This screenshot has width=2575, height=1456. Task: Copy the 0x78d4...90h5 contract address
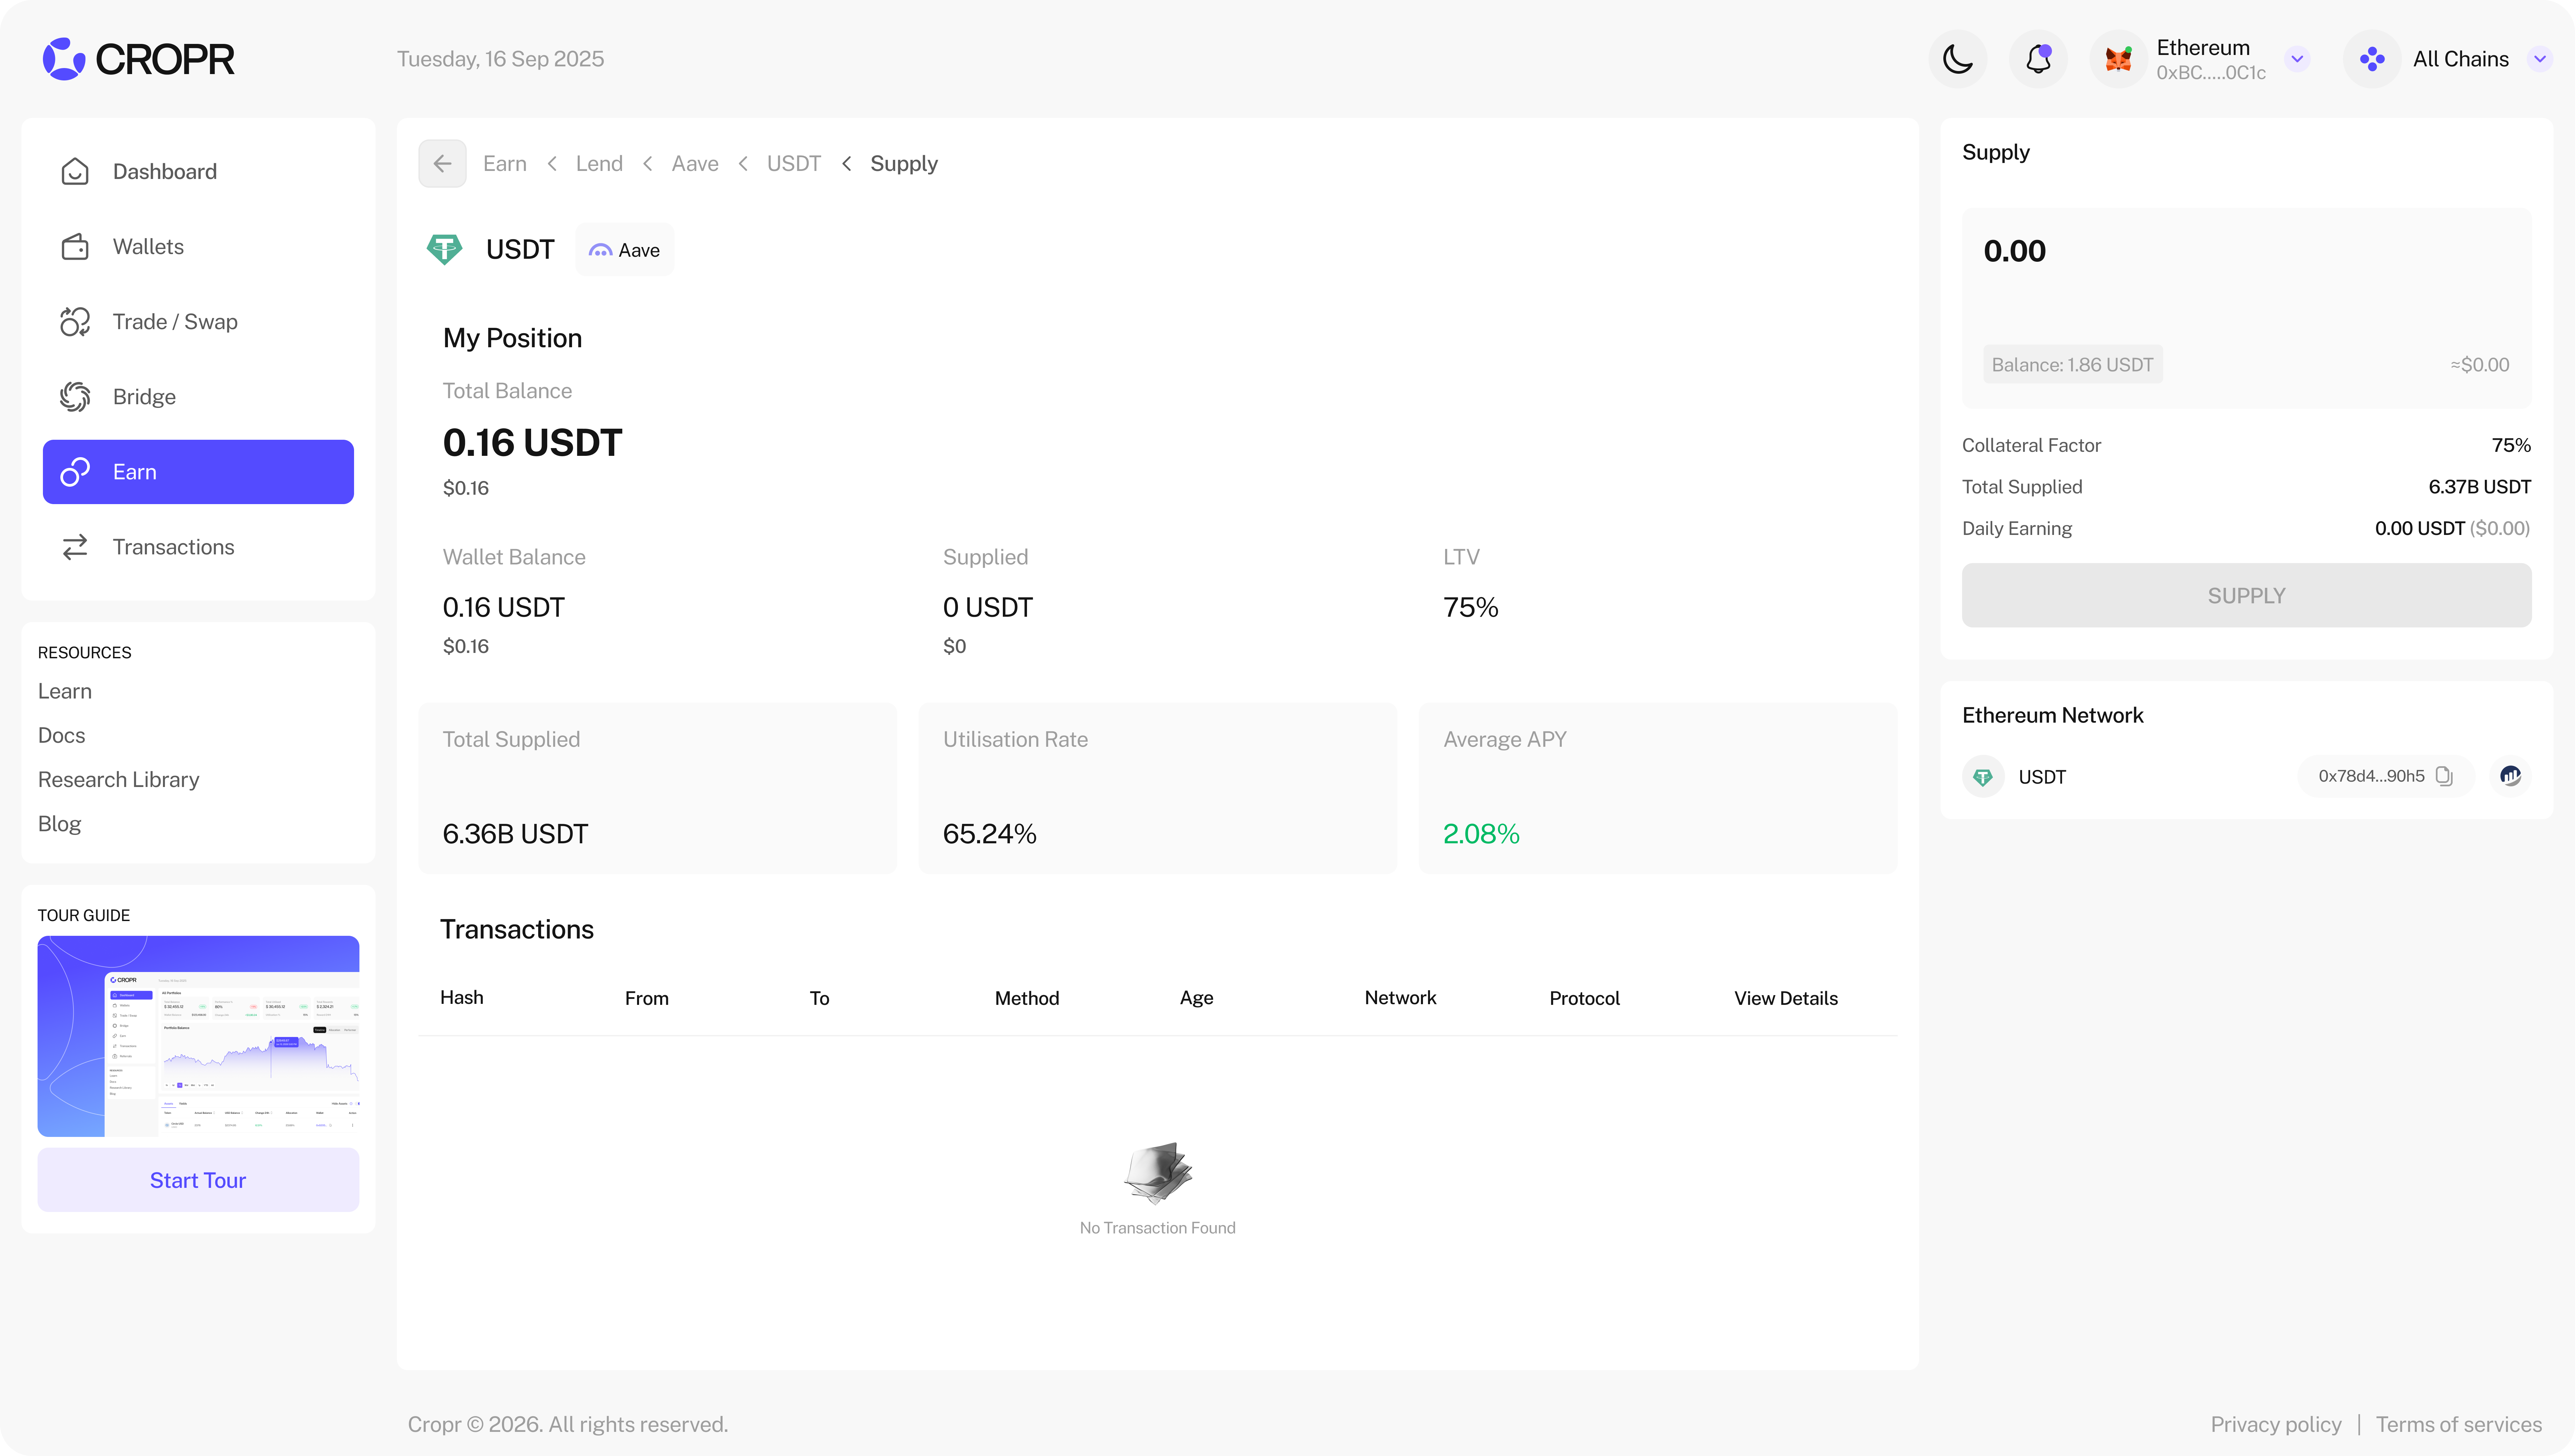point(2444,776)
